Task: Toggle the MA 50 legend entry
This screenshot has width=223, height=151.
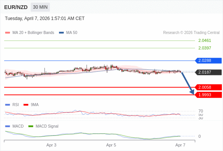Action: pos(68,32)
